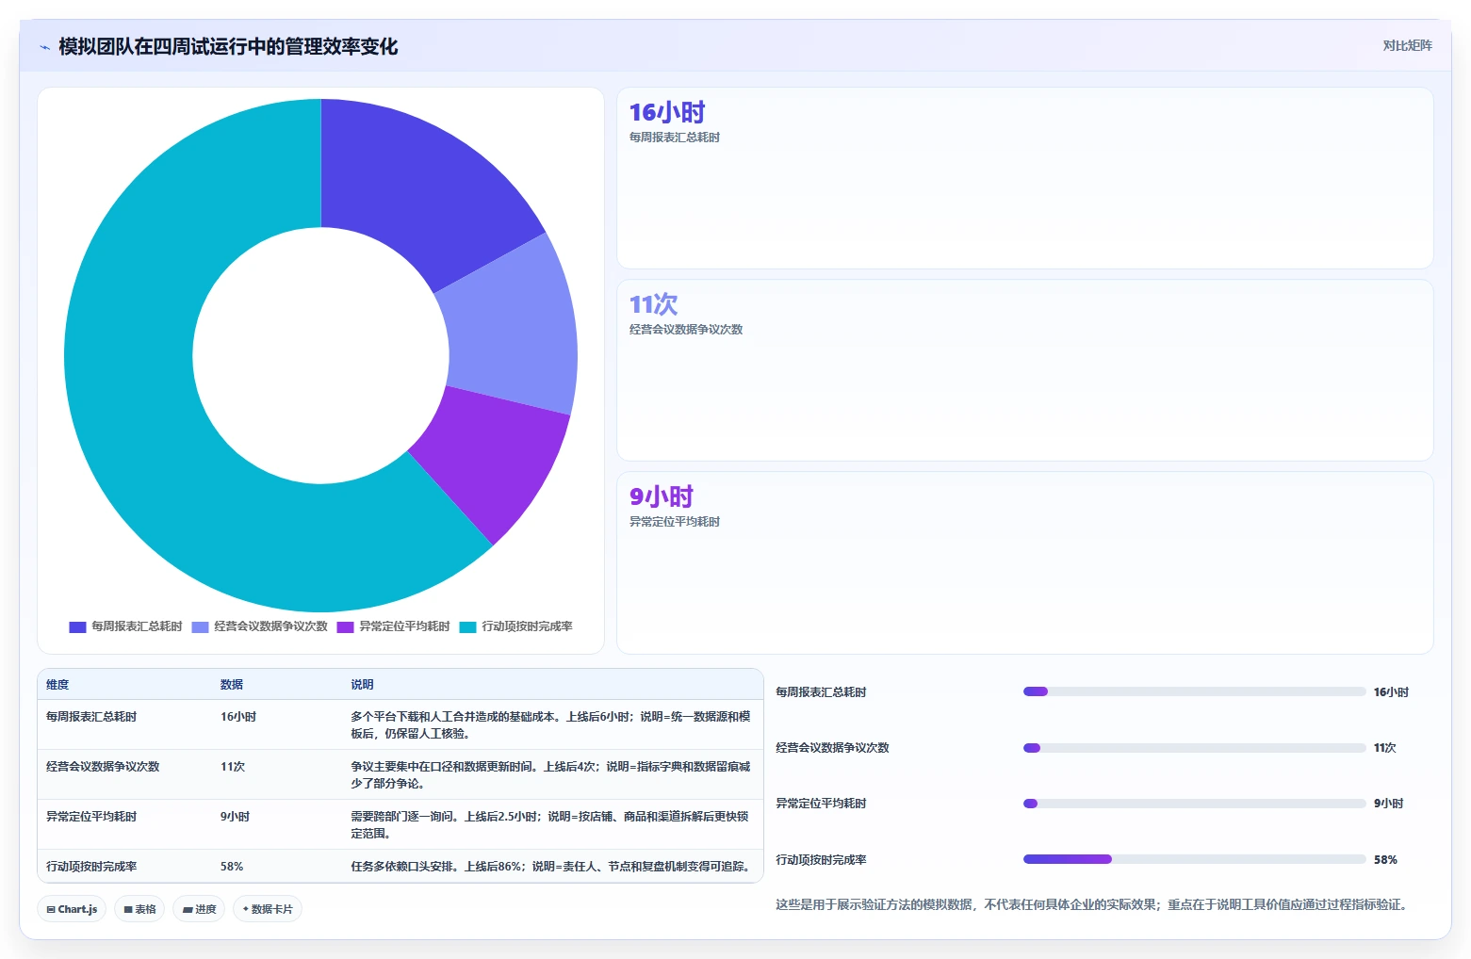Open the 对比矩阵 link
This screenshot has width=1471, height=959.
[x=1407, y=46]
